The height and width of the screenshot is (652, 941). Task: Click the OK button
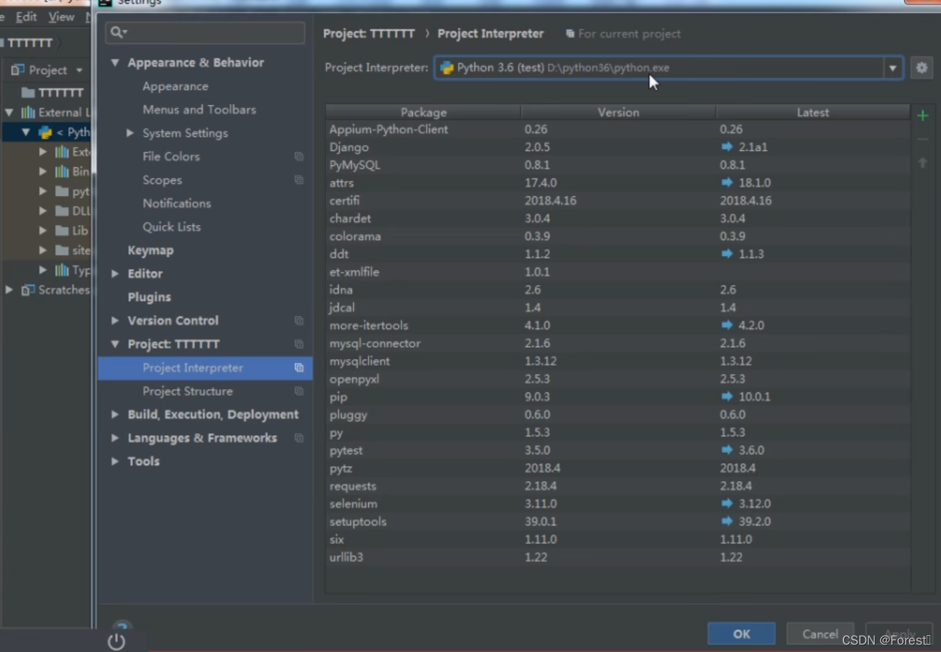point(741,634)
